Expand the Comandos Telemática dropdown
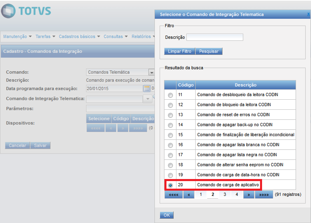This screenshot has width=311, height=223. pos(151,72)
